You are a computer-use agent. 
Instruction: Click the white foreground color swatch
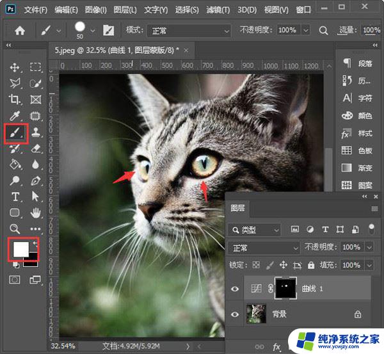(20, 248)
